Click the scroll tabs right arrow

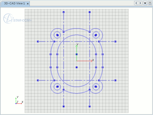tap(140, 3)
